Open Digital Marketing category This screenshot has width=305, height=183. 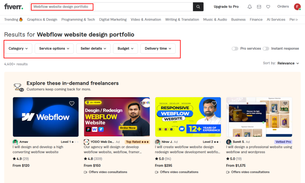[113, 19]
